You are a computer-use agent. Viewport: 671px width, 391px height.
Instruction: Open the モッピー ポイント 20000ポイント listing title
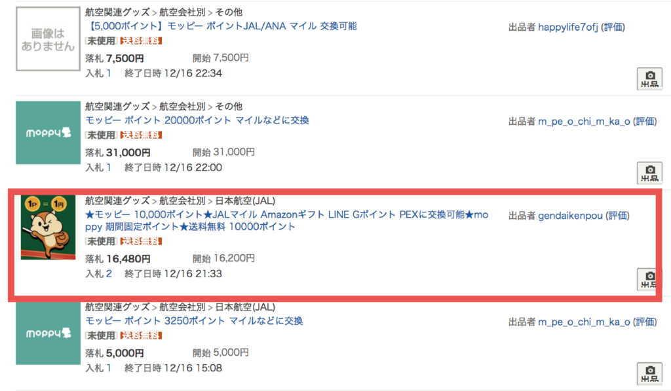(x=197, y=120)
